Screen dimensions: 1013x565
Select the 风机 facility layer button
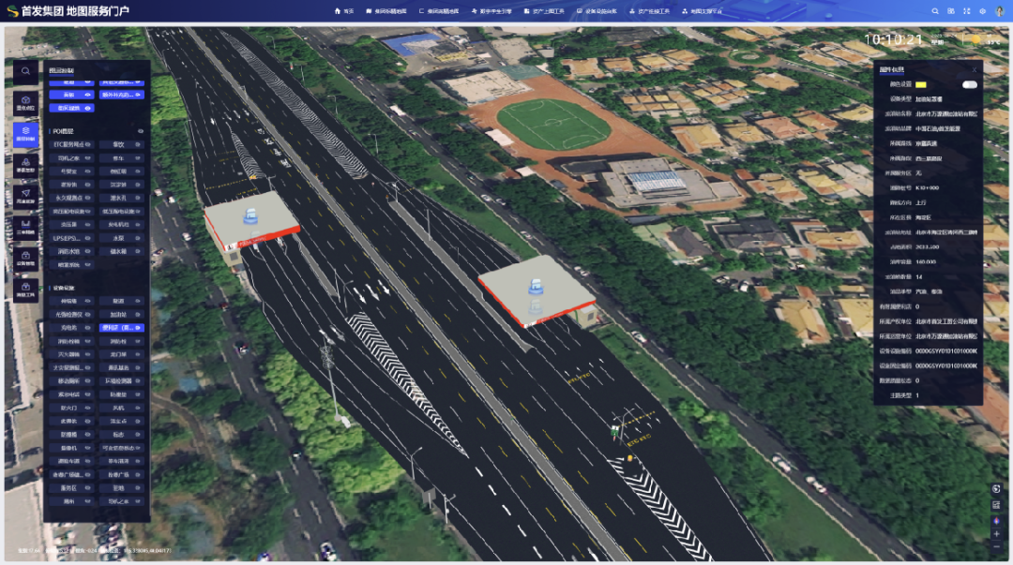121,409
